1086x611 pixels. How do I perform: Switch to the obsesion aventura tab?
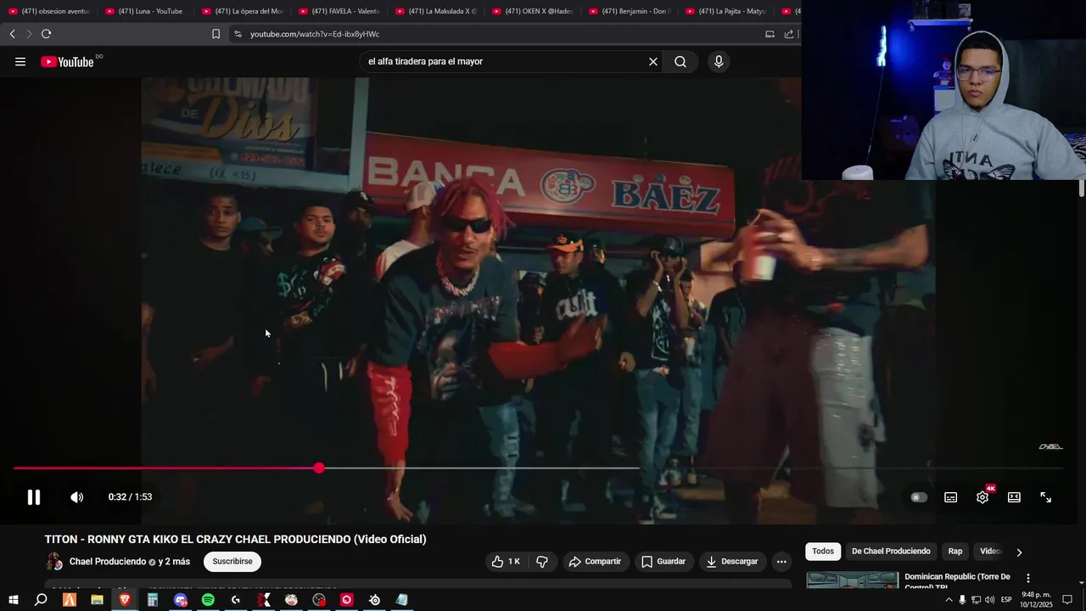point(49,11)
